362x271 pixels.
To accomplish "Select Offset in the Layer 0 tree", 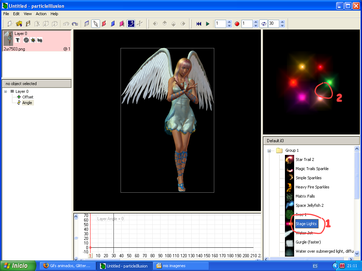I will pos(28,97).
